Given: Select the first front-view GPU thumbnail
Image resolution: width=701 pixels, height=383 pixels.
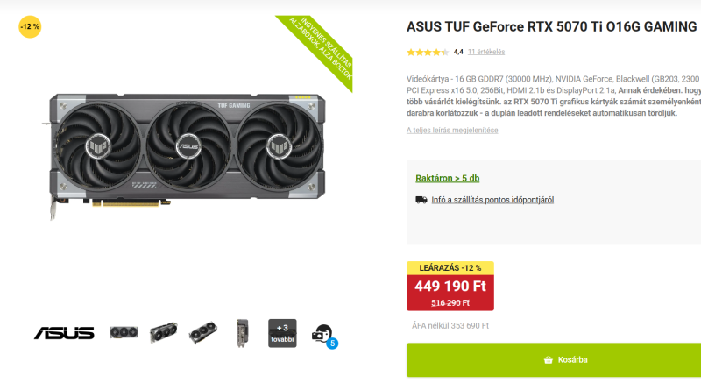Looking at the screenshot, I should coord(124,333).
